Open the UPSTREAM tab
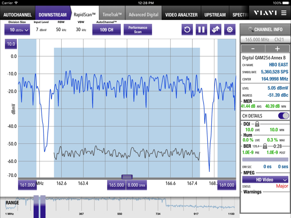This screenshot has width=291, height=218. coord(215,15)
